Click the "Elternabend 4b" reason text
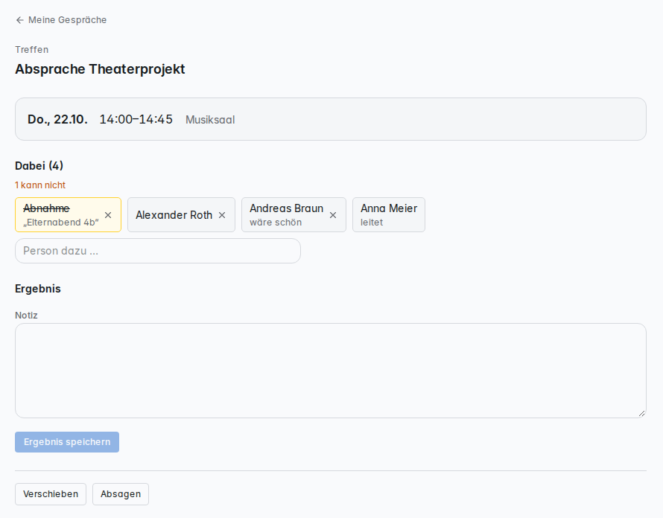This screenshot has width=663, height=518. 61,223
